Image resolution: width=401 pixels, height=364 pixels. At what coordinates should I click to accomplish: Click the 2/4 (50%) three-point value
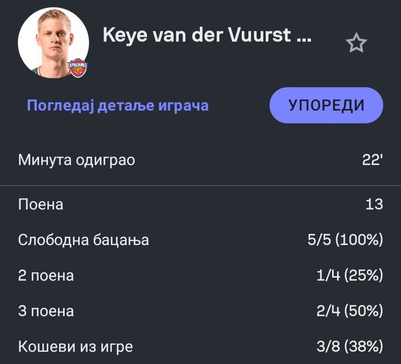(349, 311)
